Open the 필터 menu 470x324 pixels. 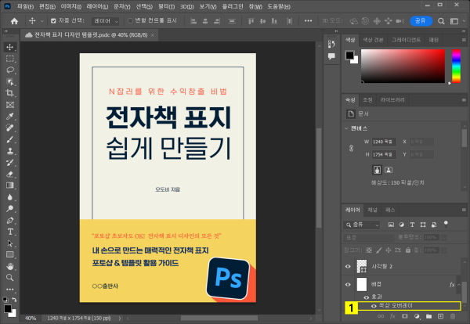165,5
